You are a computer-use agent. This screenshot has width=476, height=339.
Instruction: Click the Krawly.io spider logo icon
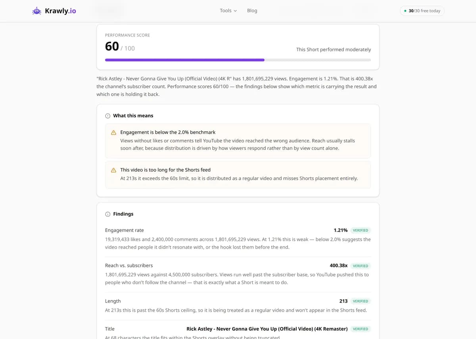coord(37,11)
